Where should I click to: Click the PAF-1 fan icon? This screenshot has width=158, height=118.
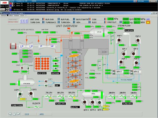[x=119, y=40]
